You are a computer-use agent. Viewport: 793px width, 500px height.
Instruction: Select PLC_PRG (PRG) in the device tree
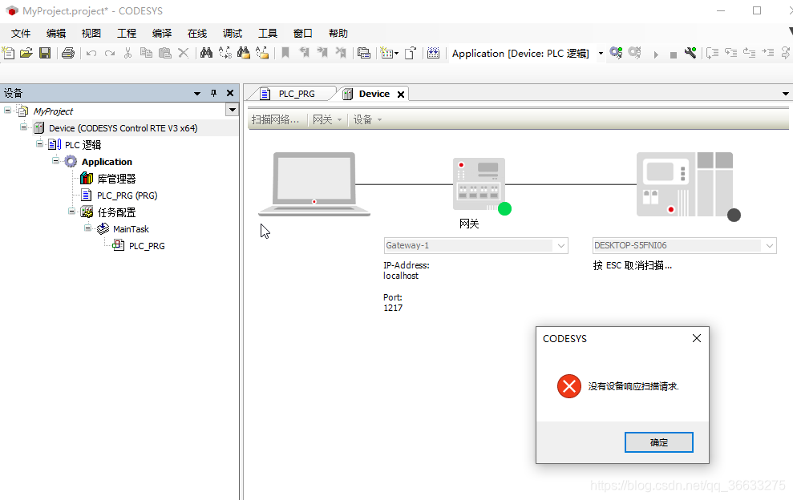127,196
